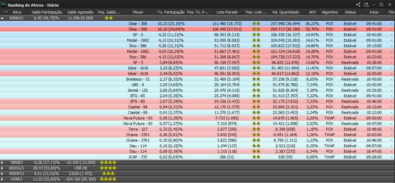Click the two-star rating on WING21 row
Image resolution: width=395 pixels, height=183 pixels.
109,18
